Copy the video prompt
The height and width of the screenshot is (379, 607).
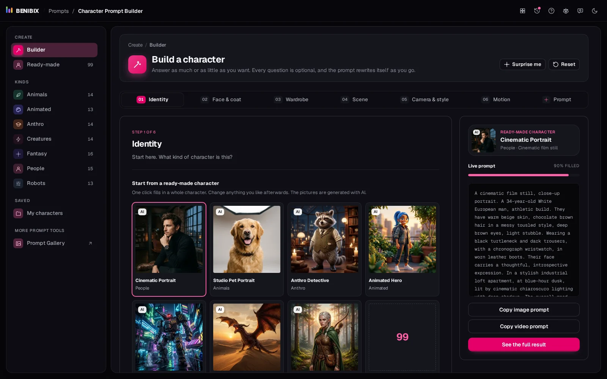pos(524,326)
